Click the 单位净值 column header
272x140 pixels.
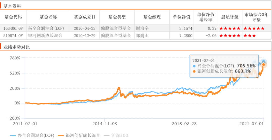(x=182, y=17)
